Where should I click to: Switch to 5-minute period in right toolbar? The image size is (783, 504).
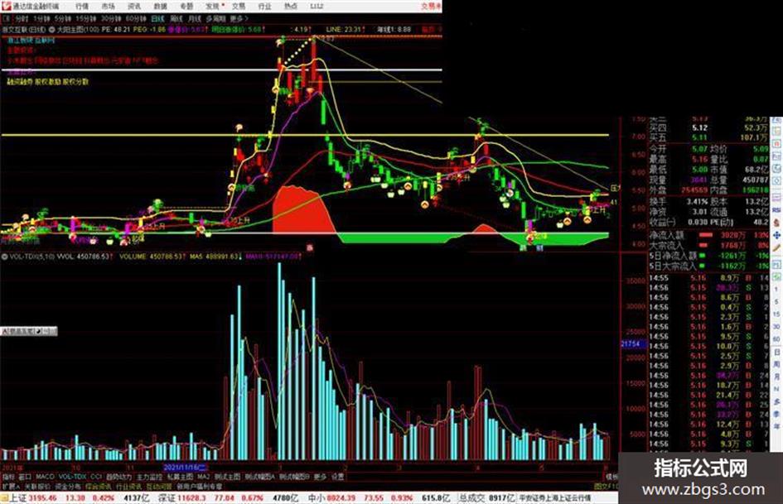tap(776, 302)
